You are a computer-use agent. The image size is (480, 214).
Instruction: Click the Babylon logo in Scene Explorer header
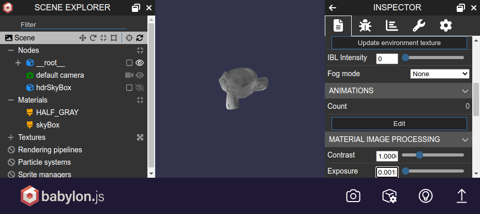8,8
